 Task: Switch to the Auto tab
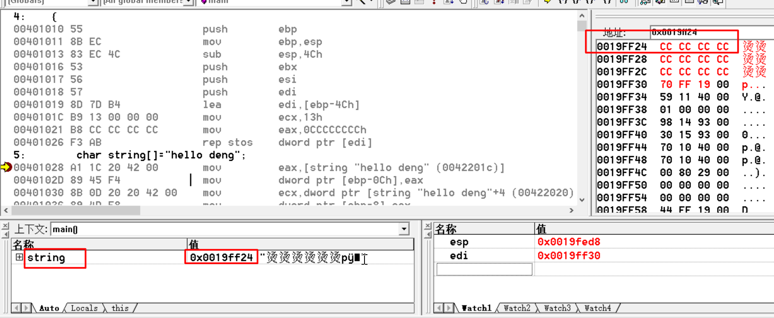tap(49, 308)
